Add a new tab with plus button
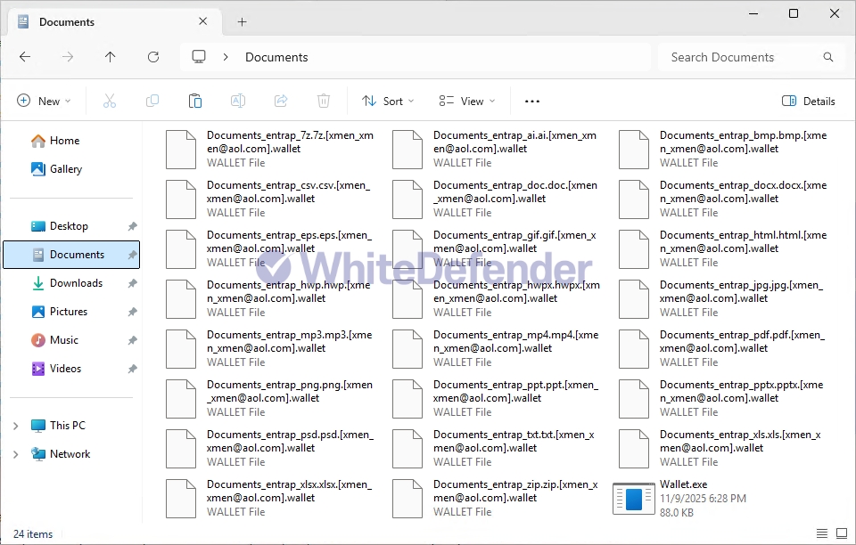Screen dimensions: 856x545 point(242,22)
